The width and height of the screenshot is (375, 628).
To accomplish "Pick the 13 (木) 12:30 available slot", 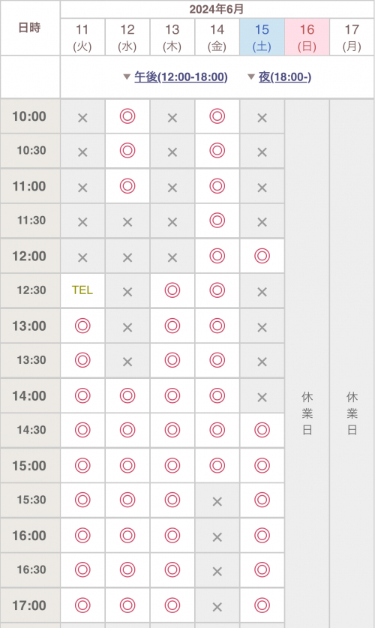I will coord(172,290).
